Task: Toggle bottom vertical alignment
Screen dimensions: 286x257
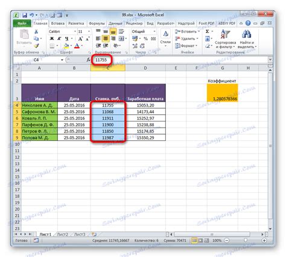Action: tap(113, 31)
